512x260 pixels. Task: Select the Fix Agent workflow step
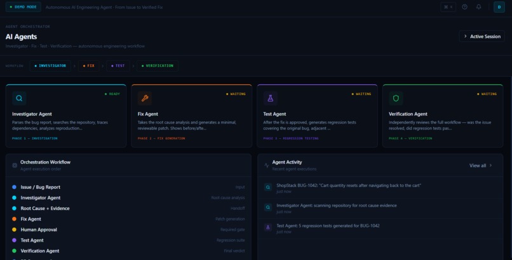129,219
